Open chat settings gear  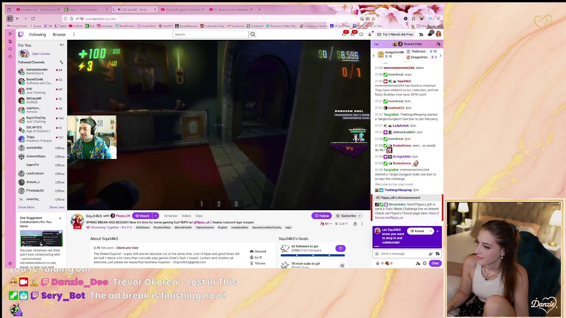tap(424, 264)
